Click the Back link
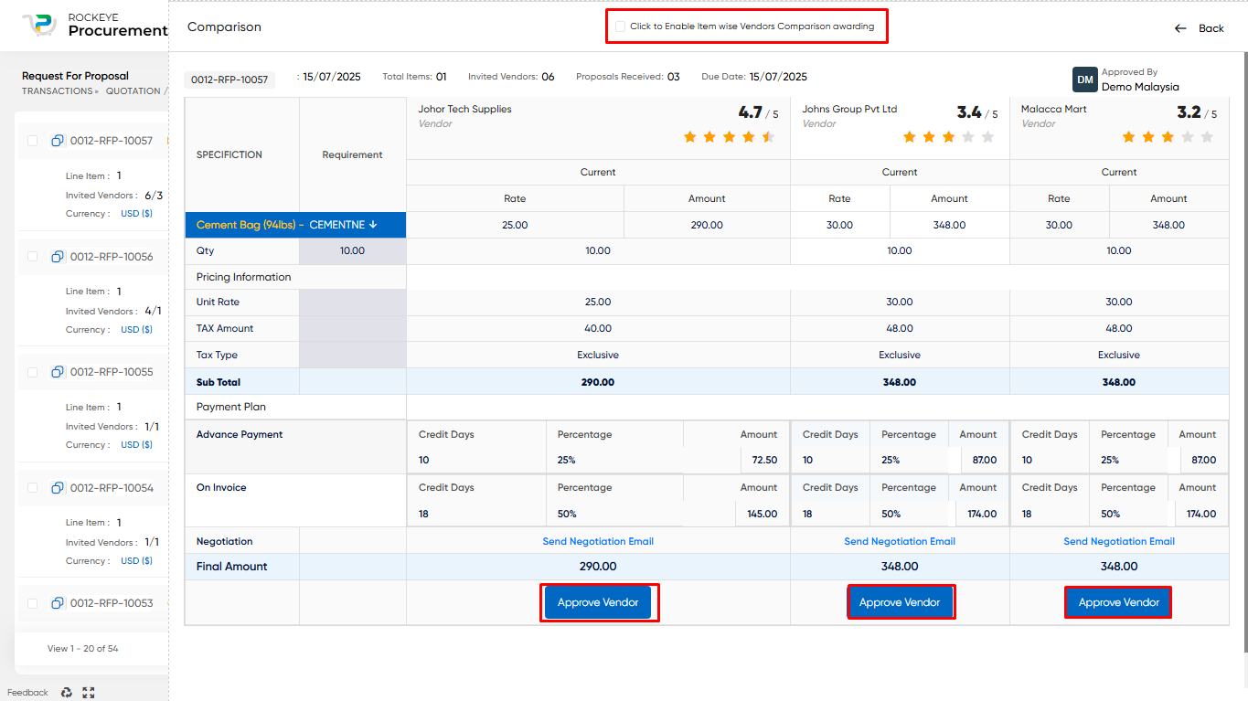The height and width of the screenshot is (701, 1248). tap(1211, 28)
